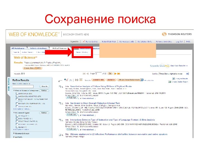Click Full Text button for result 1
Image resolution: width=201 pixels, height=150 pixels.
(x=72, y=98)
